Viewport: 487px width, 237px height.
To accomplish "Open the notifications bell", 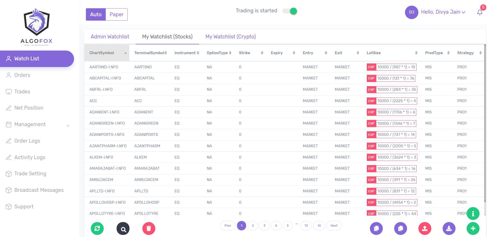I will [x=479, y=12].
